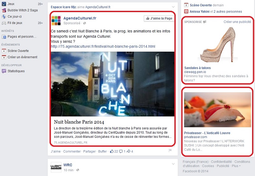Image resolution: width=255 pixels, height=176 pixels.
Task: Open the AgendaCulturel.fr profile picture
Action: [x=56, y=20]
